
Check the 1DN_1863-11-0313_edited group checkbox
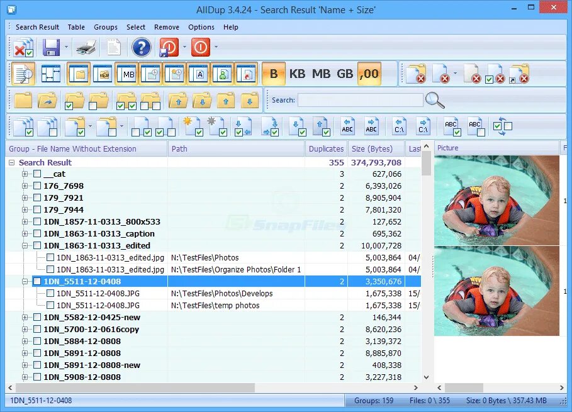click(37, 245)
